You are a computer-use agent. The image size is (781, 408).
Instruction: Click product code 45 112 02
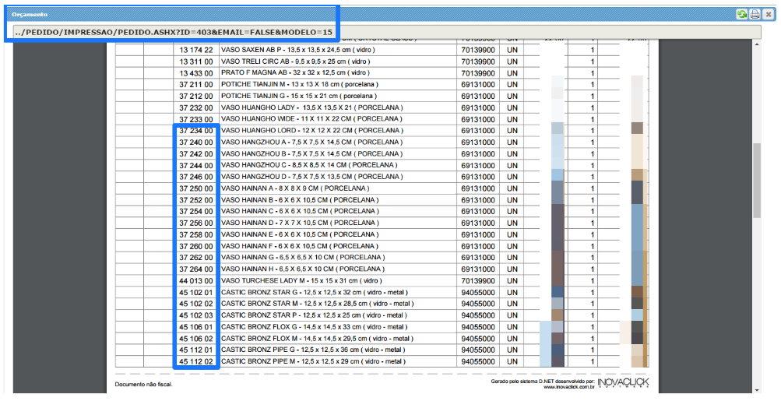pyautogui.click(x=195, y=361)
